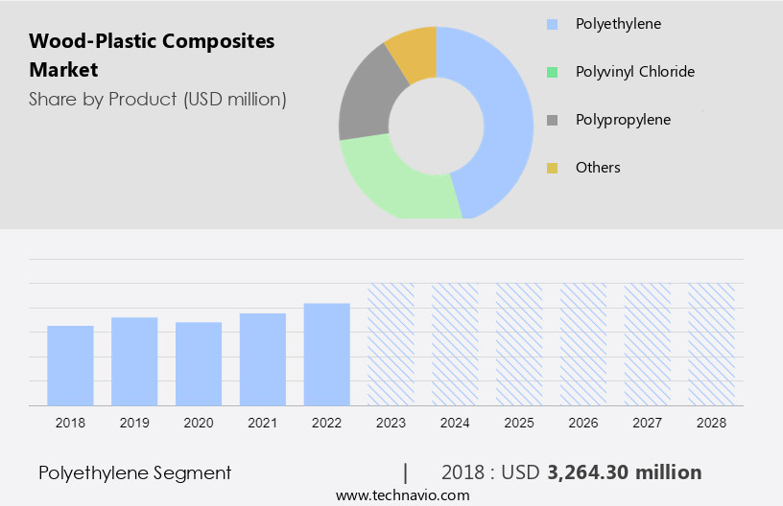Click the hatched 2027 forecast bar
783x506 pixels.
click(647, 344)
